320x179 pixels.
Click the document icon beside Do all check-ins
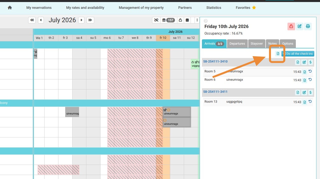(x=278, y=54)
